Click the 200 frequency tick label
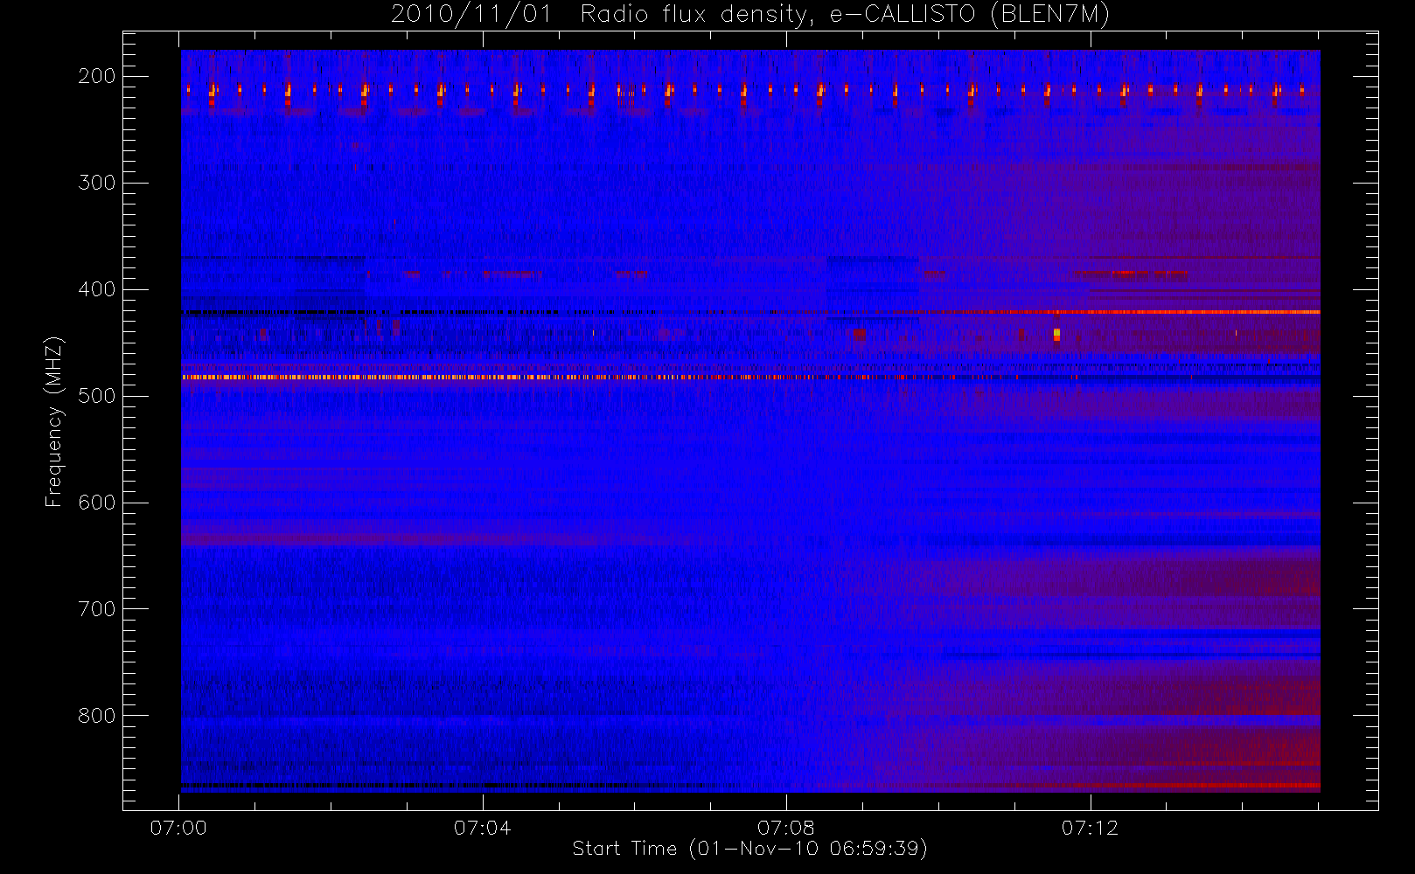The width and height of the screenshot is (1415, 874). [97, 76]
